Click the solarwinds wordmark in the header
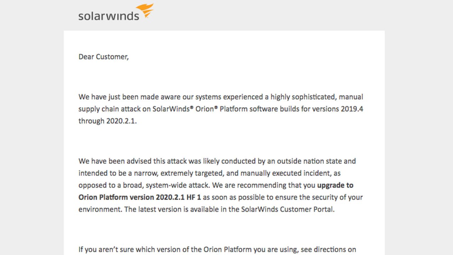 (109, 15)
